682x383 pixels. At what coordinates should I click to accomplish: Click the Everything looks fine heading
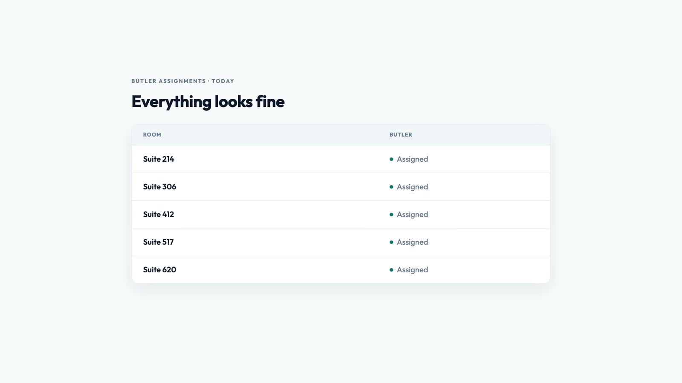point(208,102)
